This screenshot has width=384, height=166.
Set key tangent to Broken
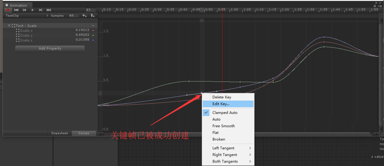tap(218, 139)
